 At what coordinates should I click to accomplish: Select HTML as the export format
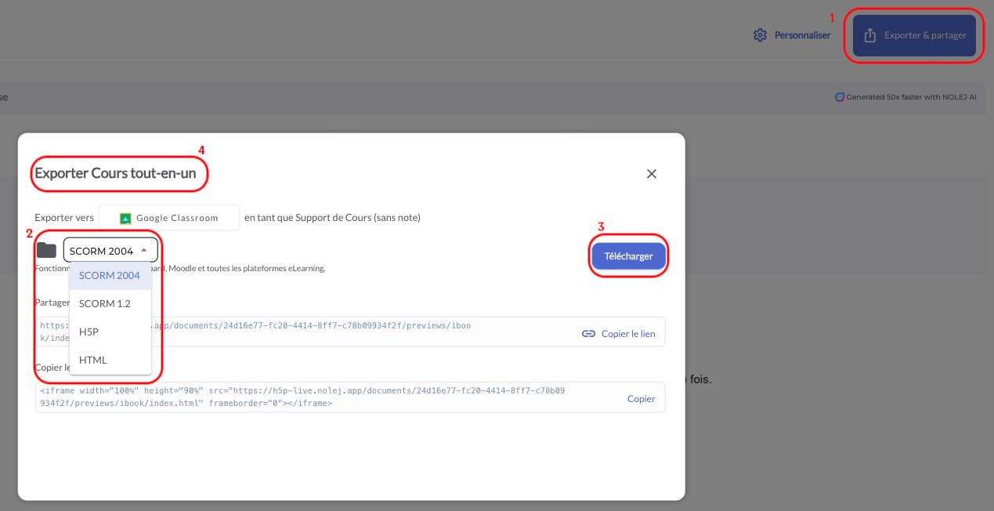[x=93, y=361]
